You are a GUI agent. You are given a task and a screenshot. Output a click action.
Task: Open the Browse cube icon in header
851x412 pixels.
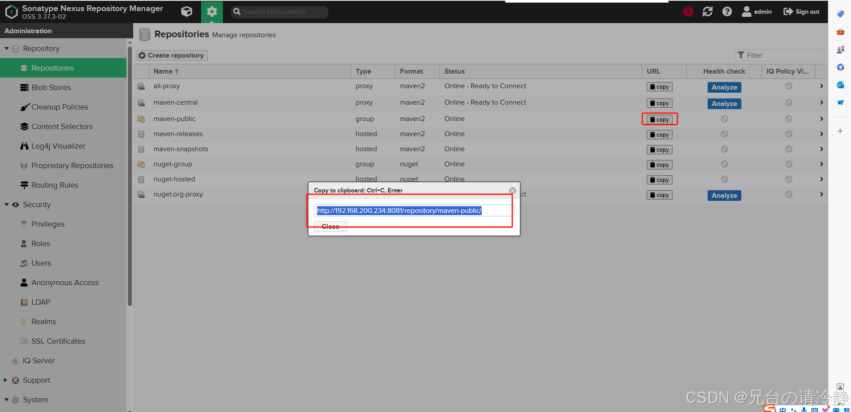tap(187, 12)
